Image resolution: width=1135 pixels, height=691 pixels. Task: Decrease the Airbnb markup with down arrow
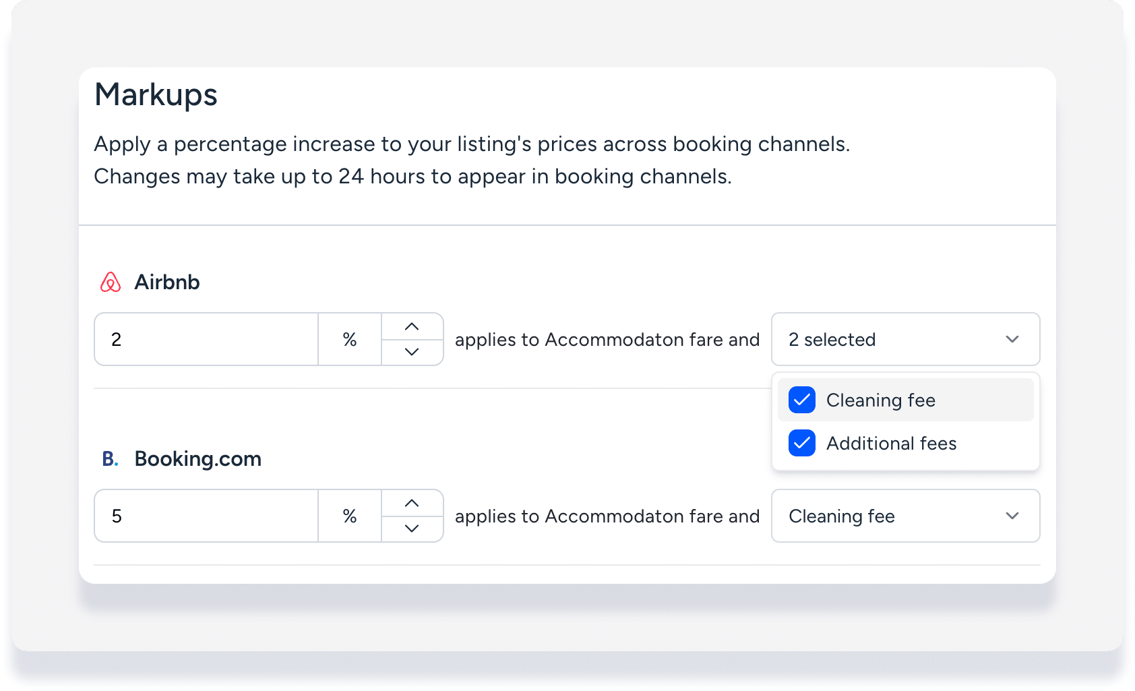(x=412, y=352)
